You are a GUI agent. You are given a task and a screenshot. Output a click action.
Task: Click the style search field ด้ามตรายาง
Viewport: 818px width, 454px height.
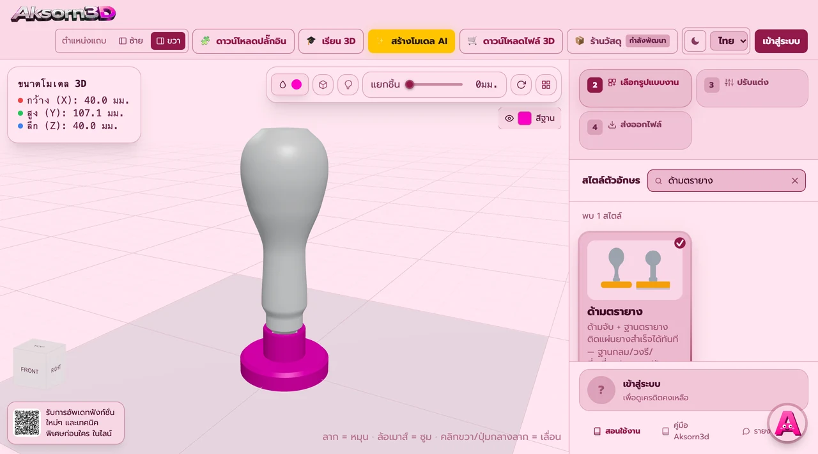coord(726,180)
